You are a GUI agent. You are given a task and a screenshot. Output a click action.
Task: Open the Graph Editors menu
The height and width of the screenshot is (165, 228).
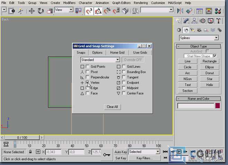pyautogui.click(x=121, y=3)
